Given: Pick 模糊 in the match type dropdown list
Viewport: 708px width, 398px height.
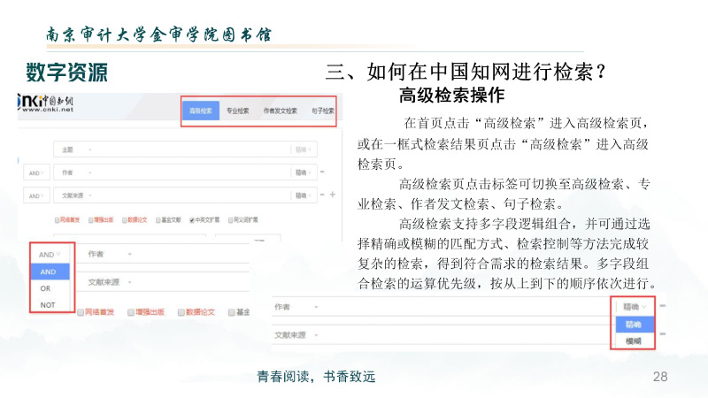Looking at the screenshot, I should (x=633, y=341).
